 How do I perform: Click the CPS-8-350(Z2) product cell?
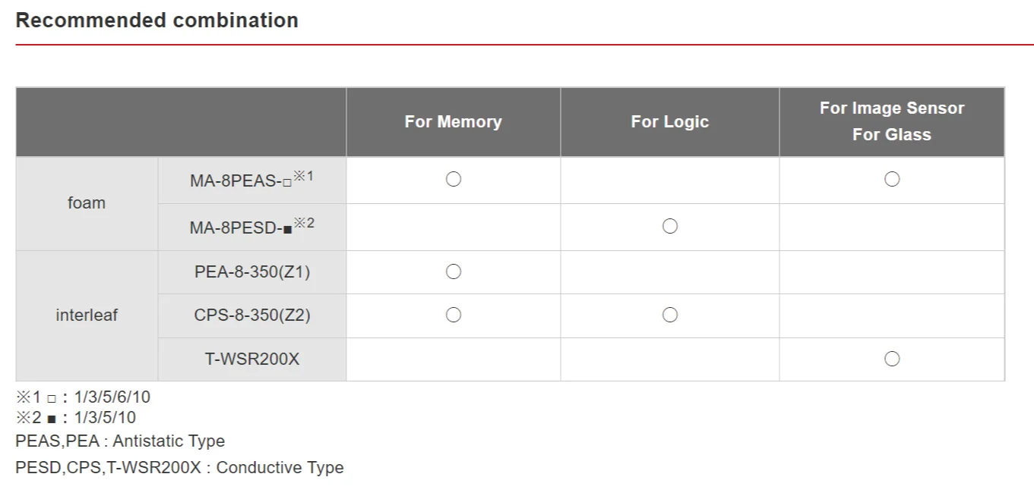point(252,315)
